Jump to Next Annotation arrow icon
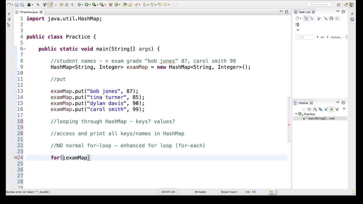Viewport: 363px width, 204px height. [145, 5]
